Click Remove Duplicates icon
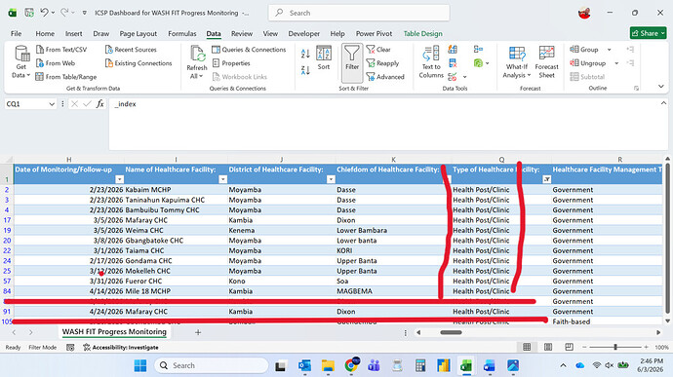673x377 pixels. [453, 63]
